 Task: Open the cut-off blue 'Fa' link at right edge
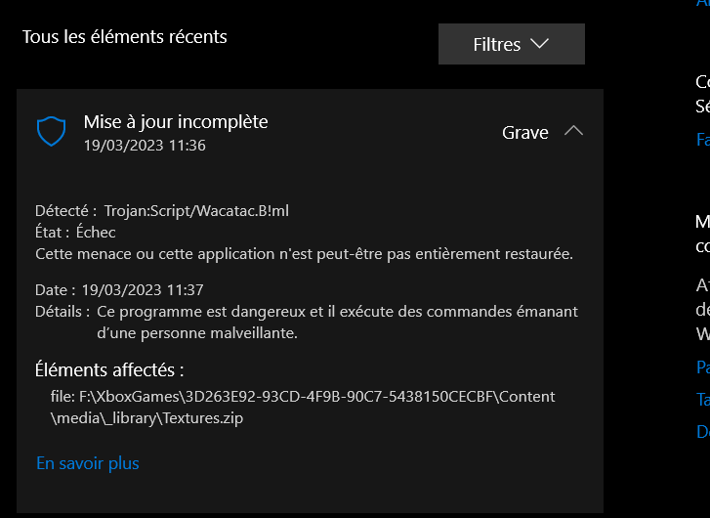pyautogui.click(x=703, y=139)
